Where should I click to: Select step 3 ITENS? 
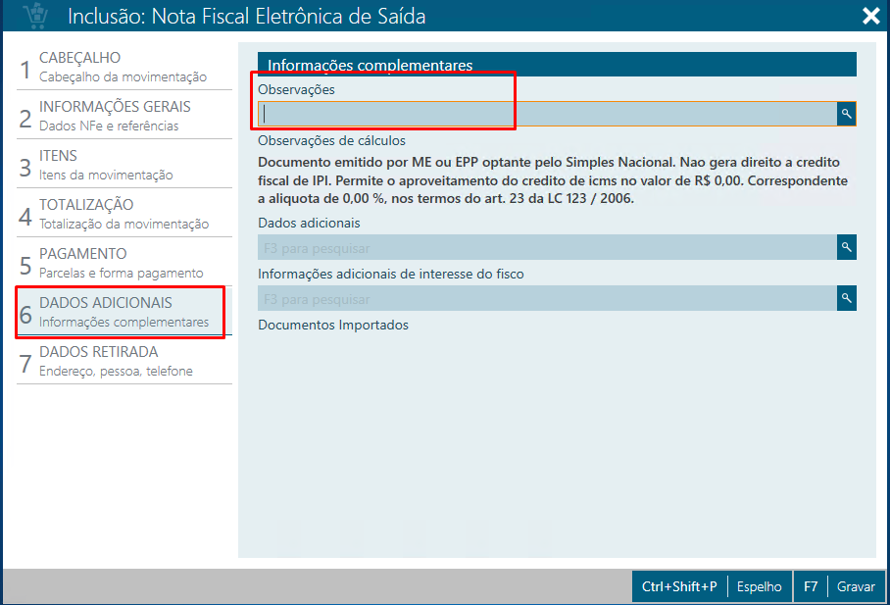pos(124,165)
